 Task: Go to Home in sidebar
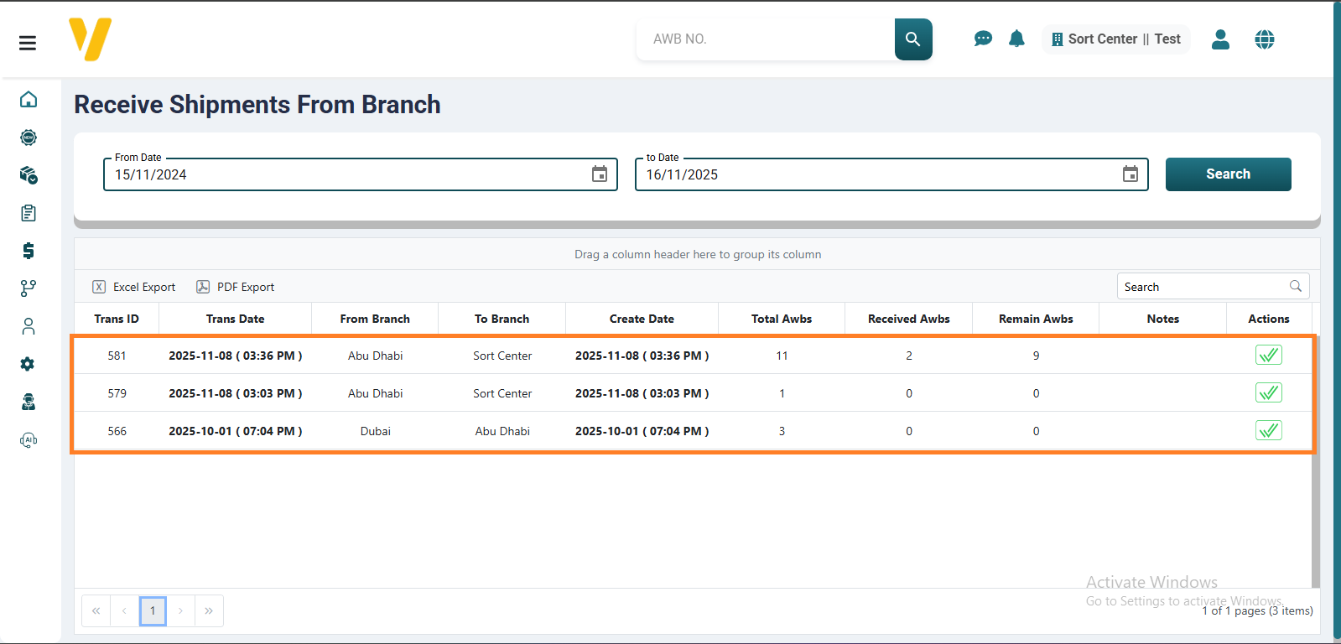click(29, 100)
